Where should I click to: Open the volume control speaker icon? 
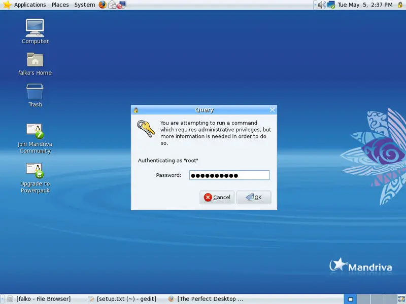tap(322, 5)
